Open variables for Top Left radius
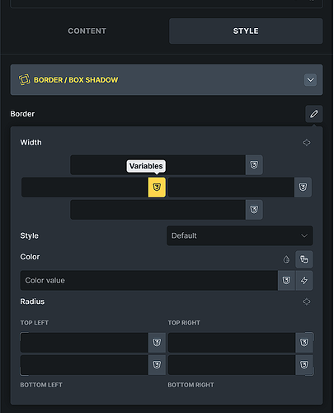 click(x=157, y=343)
